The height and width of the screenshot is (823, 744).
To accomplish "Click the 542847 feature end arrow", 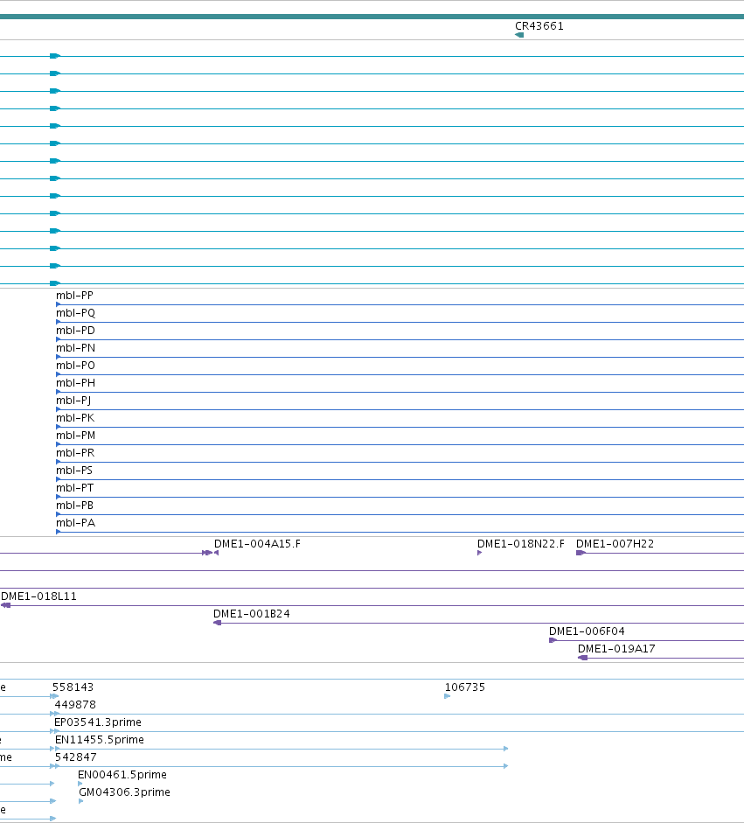I will click(506, 766).
